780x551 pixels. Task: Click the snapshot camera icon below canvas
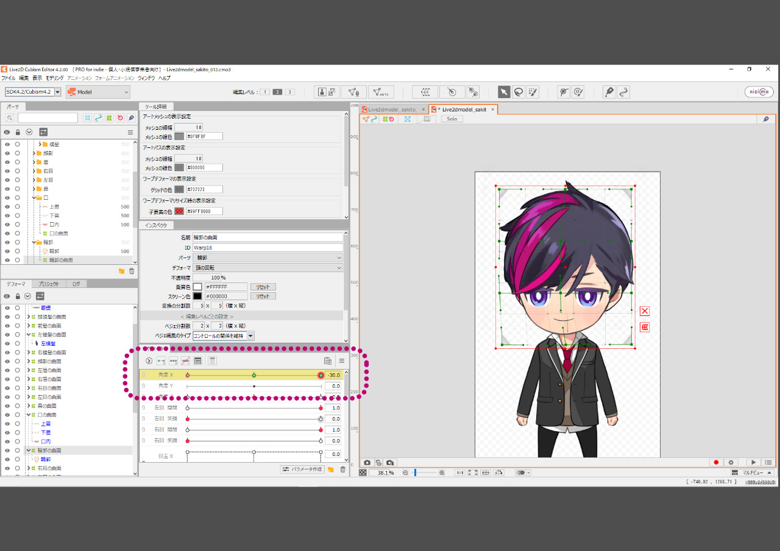tap(367, 463)
